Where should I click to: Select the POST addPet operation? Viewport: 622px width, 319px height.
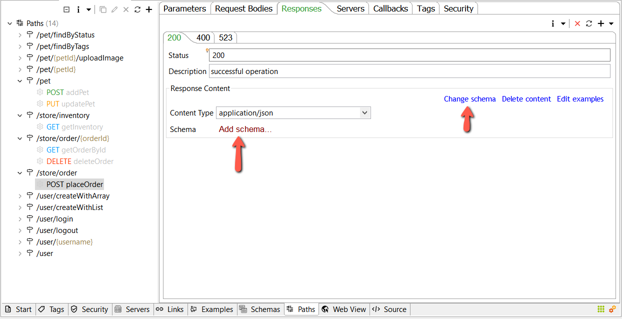click(x=67, y=92)
